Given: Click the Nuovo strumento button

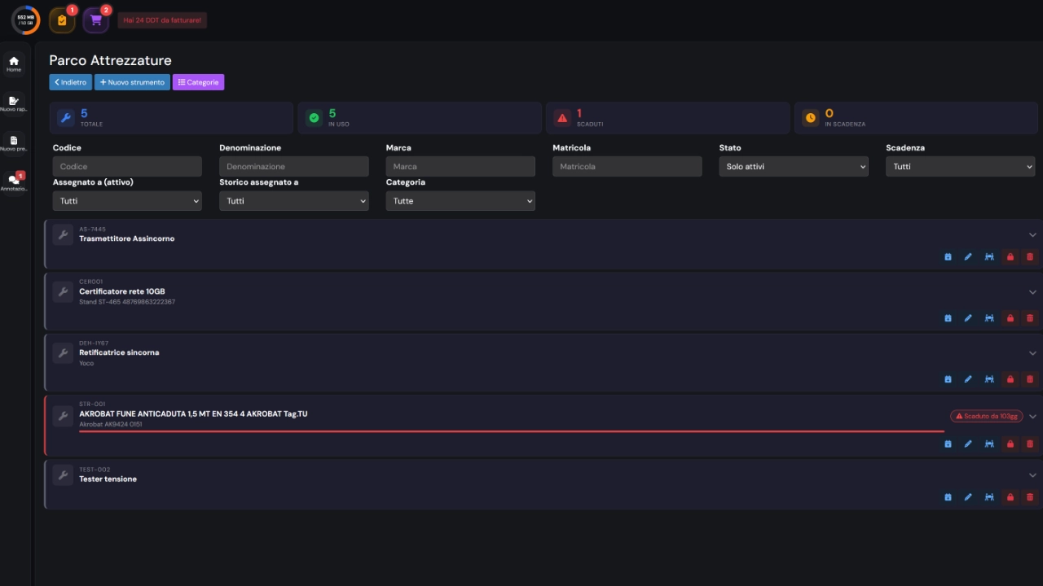Looking at the screenshot, I should (132, 82).
